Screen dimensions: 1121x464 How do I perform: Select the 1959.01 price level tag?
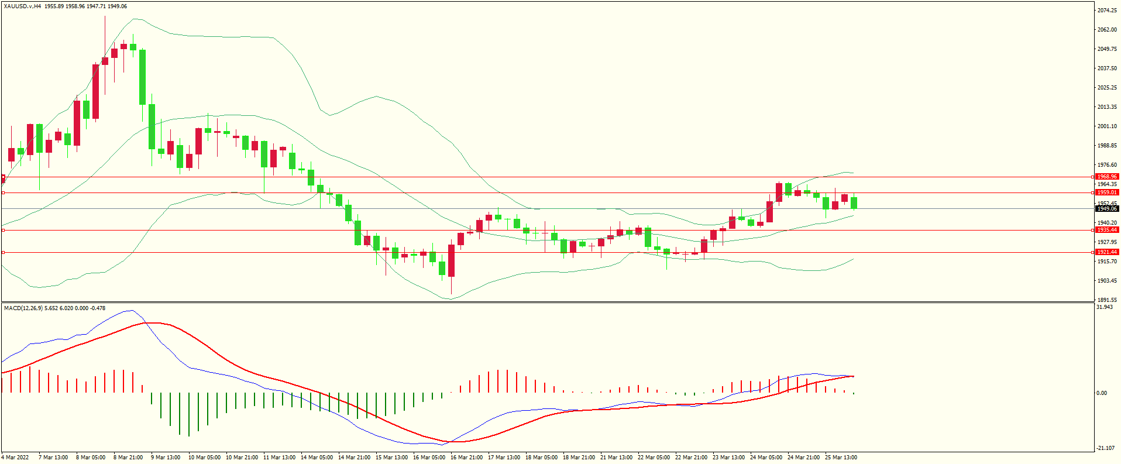pyautogui.click(x=1107, y=192)
